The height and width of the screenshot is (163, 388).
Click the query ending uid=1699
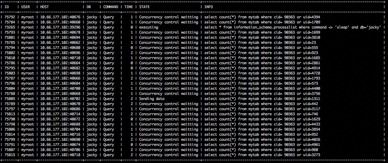(262, 32)
